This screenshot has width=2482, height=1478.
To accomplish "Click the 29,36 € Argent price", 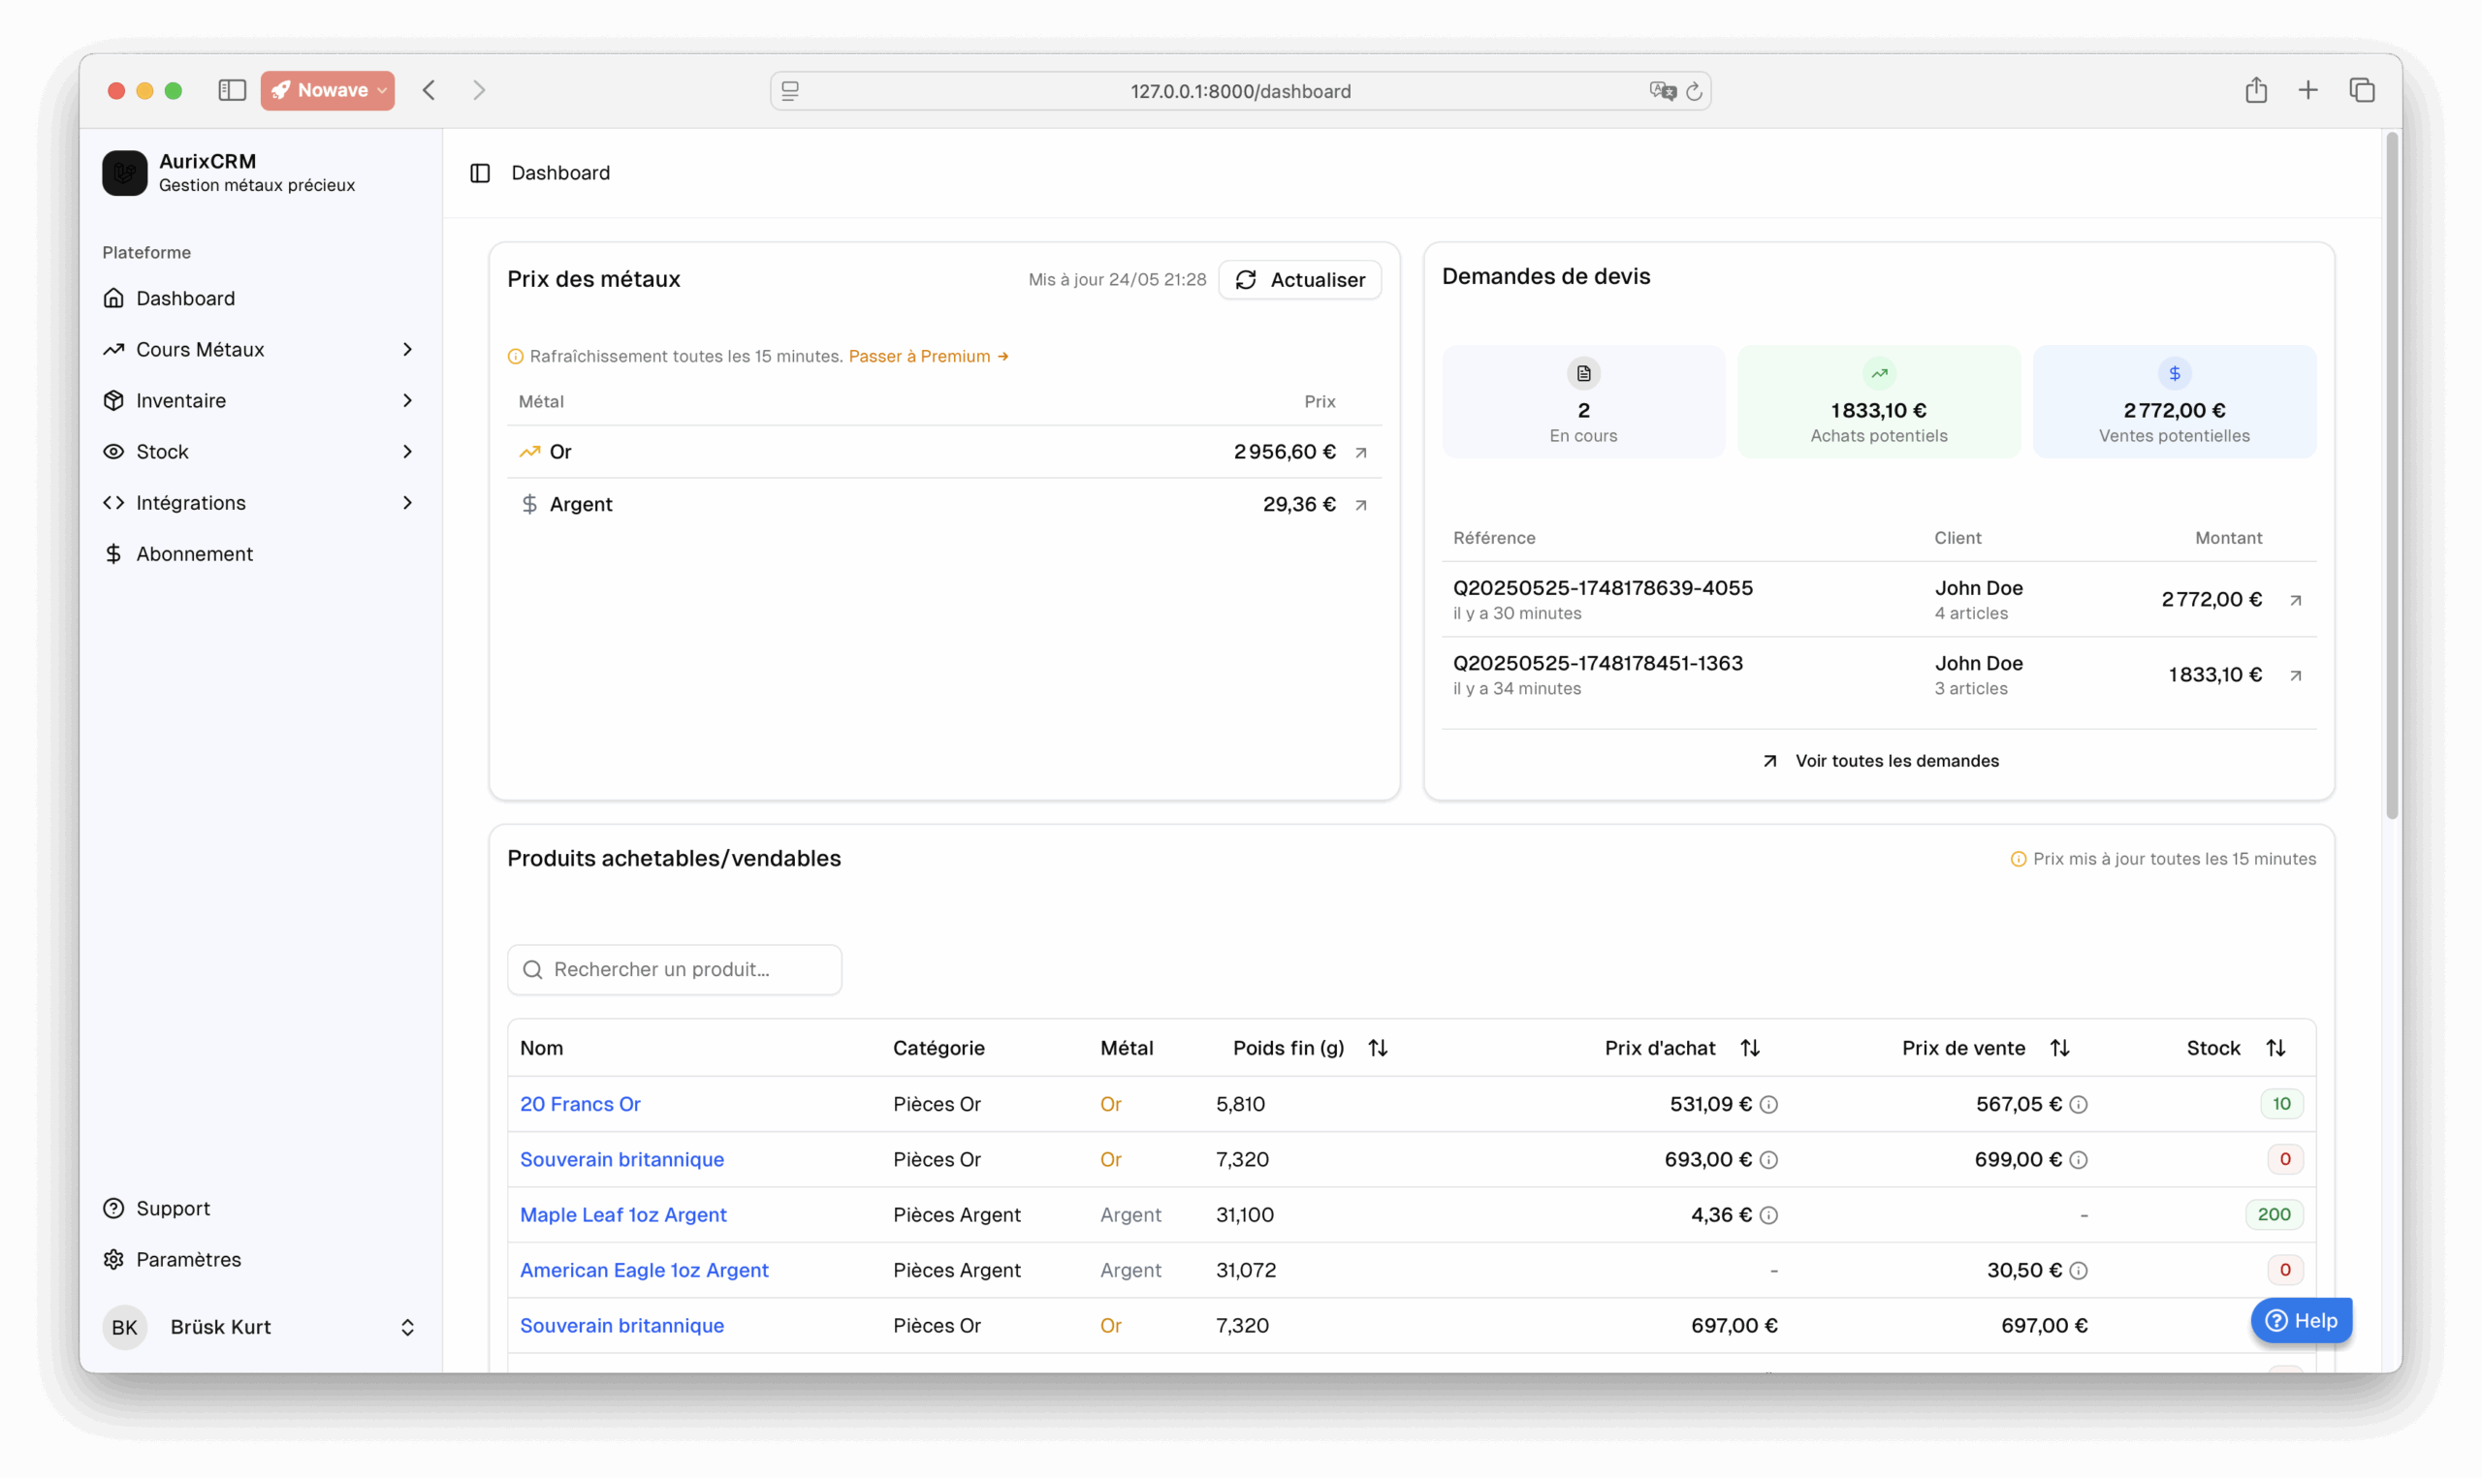I will click(1300, 505).
